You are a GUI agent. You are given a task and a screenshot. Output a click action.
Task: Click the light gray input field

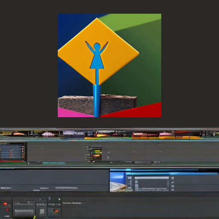[151, 178]
